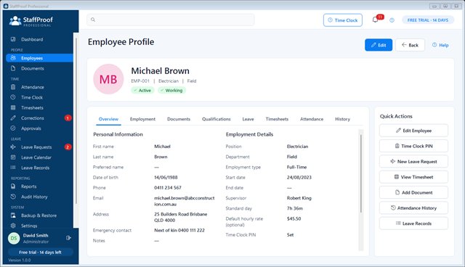Viewport: 465px width, 267px height.
Task: Click the profile details vertical scrollbar
Action: (361, 173)
